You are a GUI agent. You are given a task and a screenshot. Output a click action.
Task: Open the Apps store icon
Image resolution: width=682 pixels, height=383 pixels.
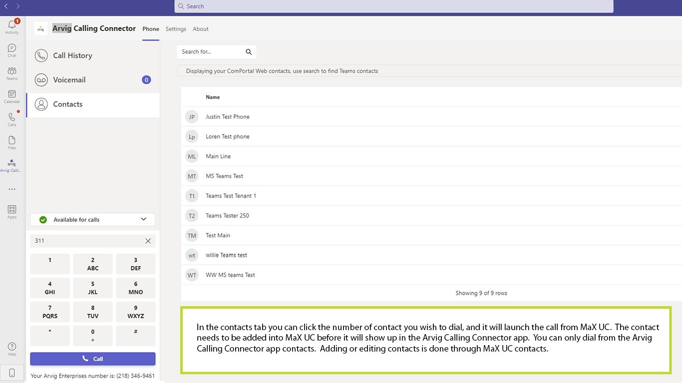(x=12, y=212)
